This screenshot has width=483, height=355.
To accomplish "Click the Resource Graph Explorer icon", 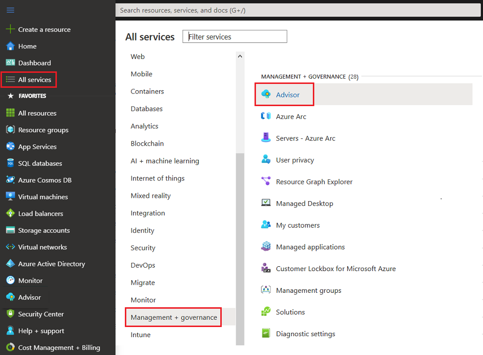I will [266, 181].
